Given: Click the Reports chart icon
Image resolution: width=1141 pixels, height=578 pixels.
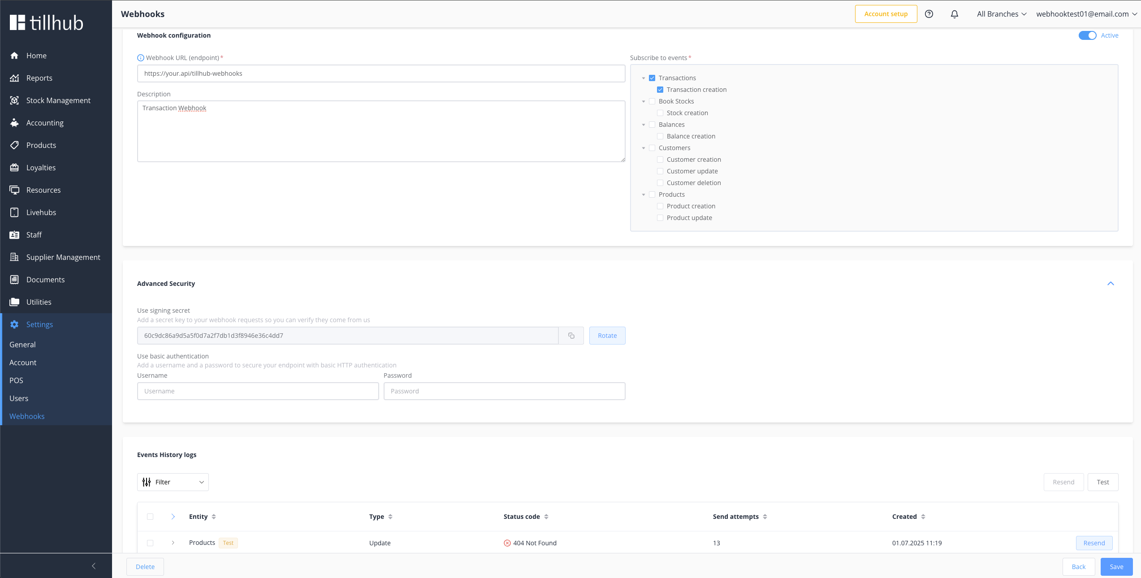Looking at the screenshot, I should pyautogui.click(x=14, y=78).
